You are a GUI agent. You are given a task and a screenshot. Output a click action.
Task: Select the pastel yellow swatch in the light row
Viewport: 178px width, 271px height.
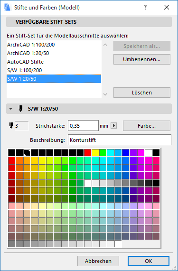[x=42, y=206]
